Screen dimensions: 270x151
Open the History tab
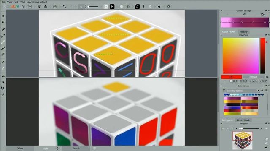coord(243,32)
